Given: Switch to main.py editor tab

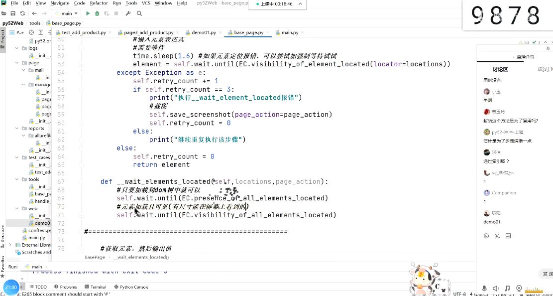Looking at the screenshot, I should (290, 32).
